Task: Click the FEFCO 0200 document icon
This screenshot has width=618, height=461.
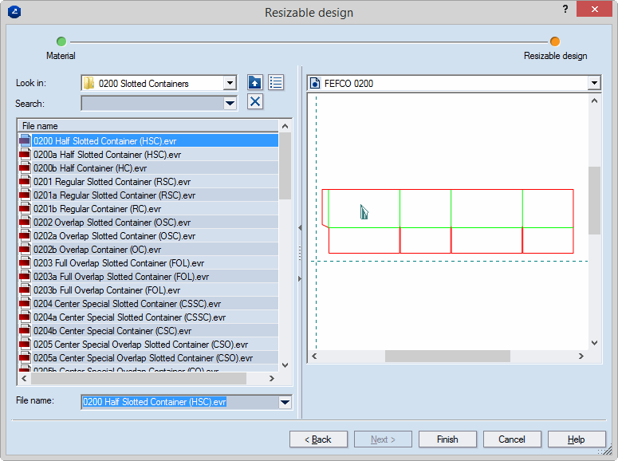Action: [x=316, y=83]
